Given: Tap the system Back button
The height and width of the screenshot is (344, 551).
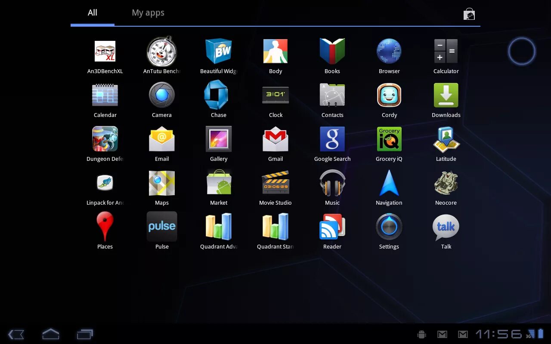Looking at the screenshot, I should 16,335.
